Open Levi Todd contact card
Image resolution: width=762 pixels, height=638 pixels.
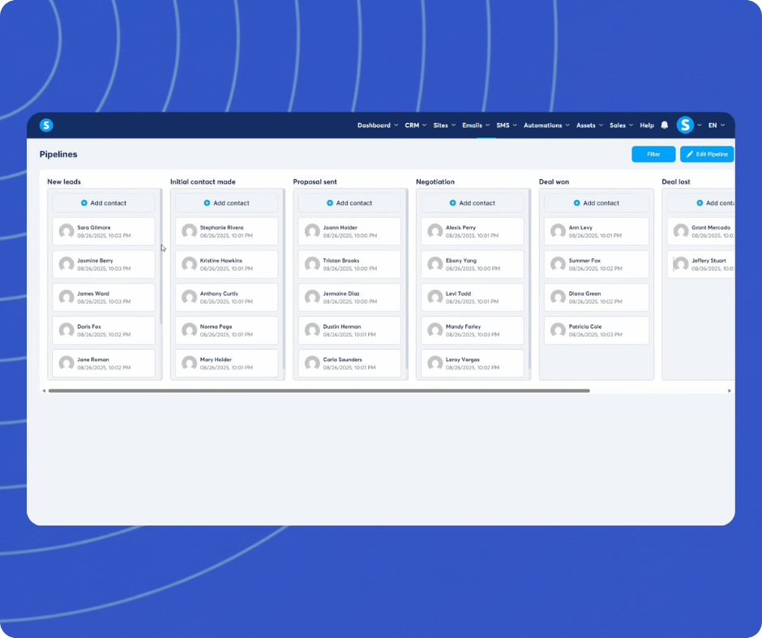473,297
